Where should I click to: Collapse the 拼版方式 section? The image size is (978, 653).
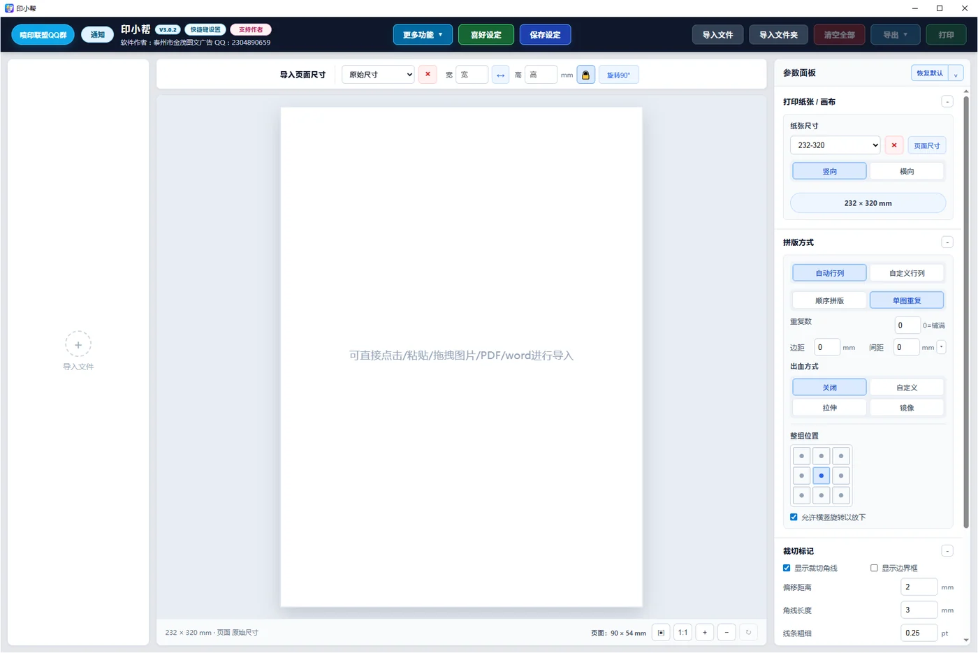pyautogui.click(x=947, y=242)
